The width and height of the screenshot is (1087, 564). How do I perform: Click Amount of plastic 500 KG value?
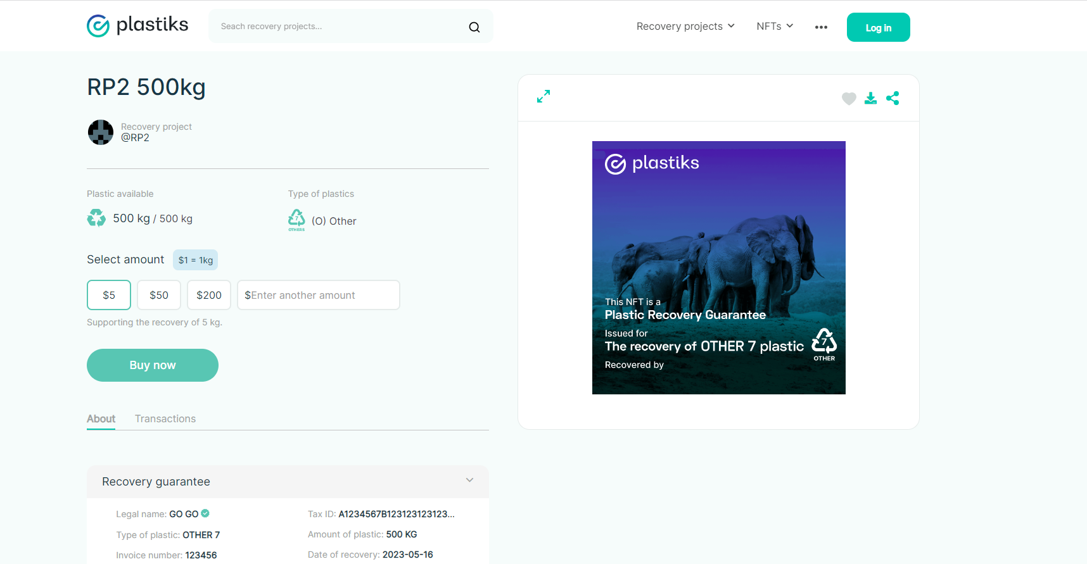[402, 534]
